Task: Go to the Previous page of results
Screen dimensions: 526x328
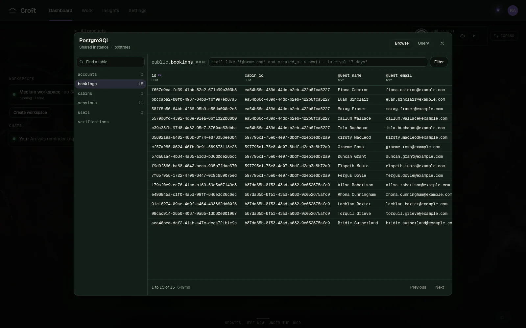Action: tap(418, 287)
